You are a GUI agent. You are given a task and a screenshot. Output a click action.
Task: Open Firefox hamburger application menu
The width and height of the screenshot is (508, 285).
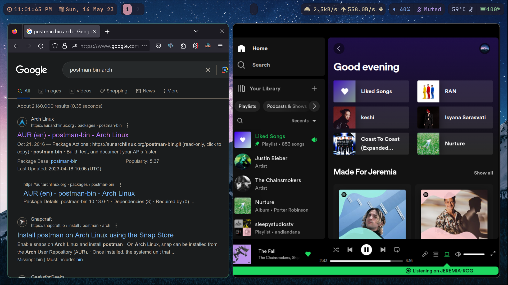tap(220, 46)
